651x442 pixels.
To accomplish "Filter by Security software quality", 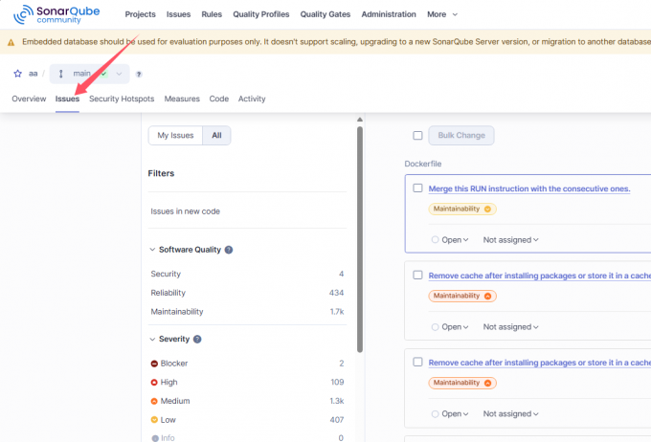I will pos(247,274).
